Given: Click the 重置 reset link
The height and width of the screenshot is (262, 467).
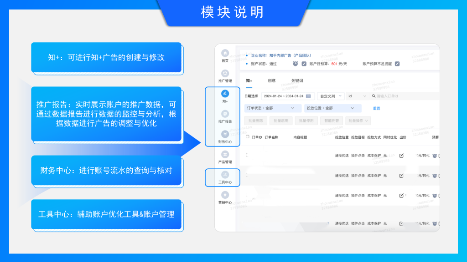Looking at the screenshot, I should tap(376, 108).
